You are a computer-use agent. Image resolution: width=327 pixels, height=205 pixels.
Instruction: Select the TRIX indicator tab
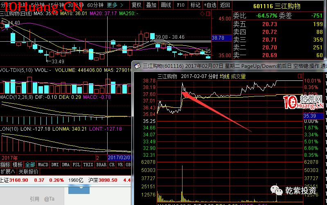(x=88, y=165)
